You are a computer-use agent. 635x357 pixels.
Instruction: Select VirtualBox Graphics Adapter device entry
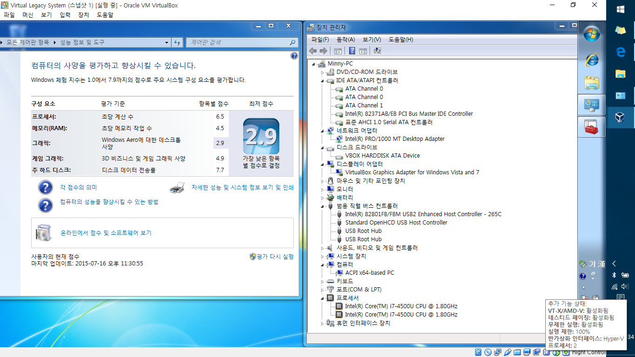pyautogui.click(x=412, y=172)
